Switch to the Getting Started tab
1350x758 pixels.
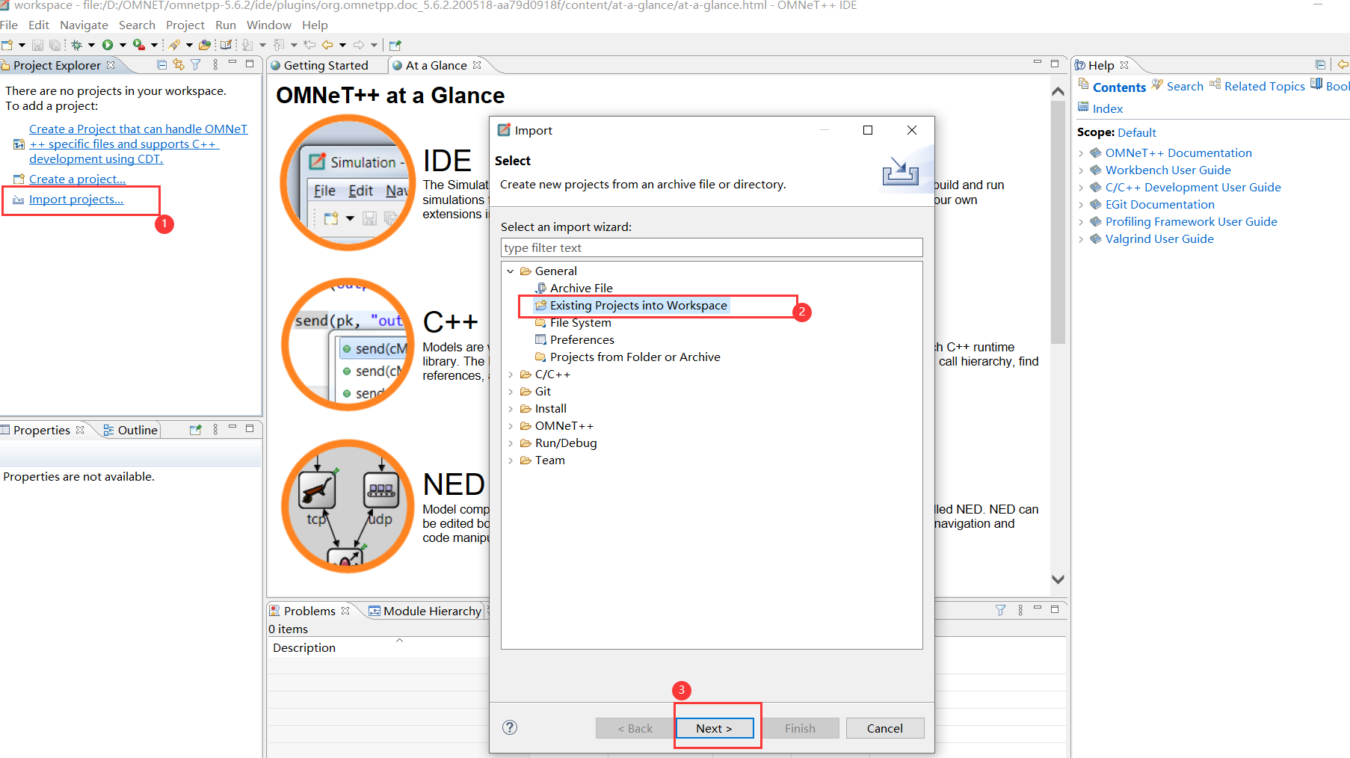point(325,65)
